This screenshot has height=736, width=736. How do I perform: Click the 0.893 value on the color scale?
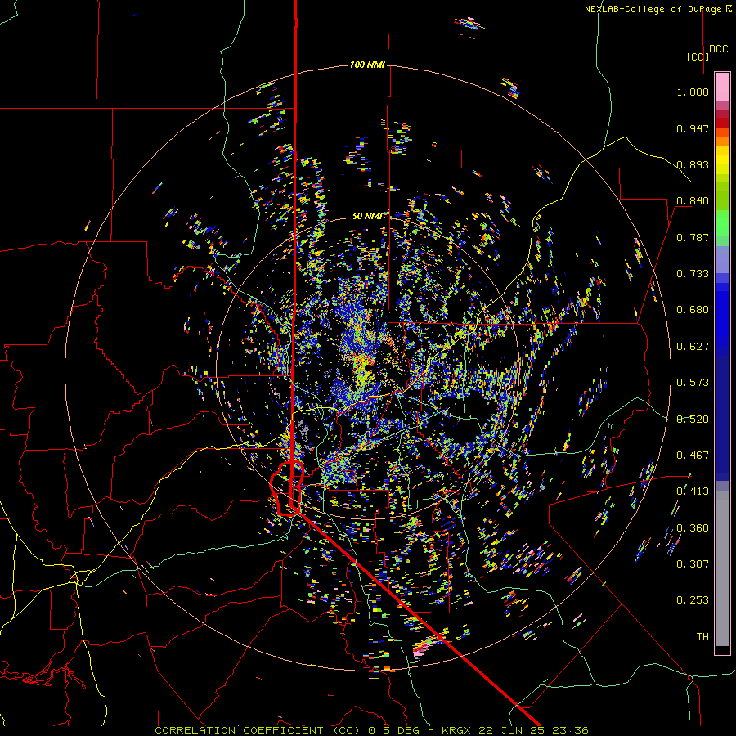pos(693,164)
